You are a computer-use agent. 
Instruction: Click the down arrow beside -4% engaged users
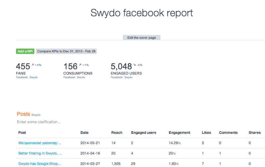pos(134,65)
